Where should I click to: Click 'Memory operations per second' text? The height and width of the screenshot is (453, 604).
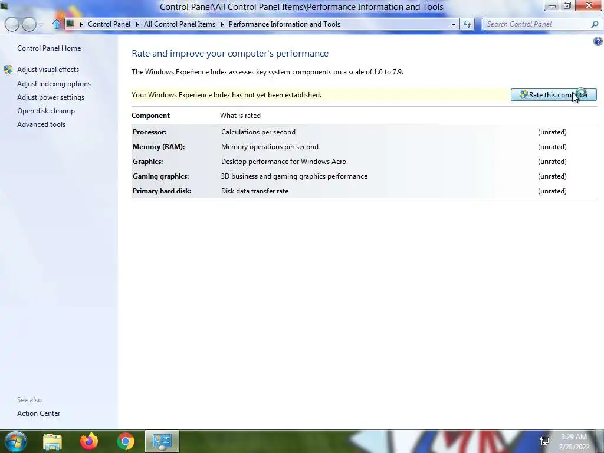[270, 147]
